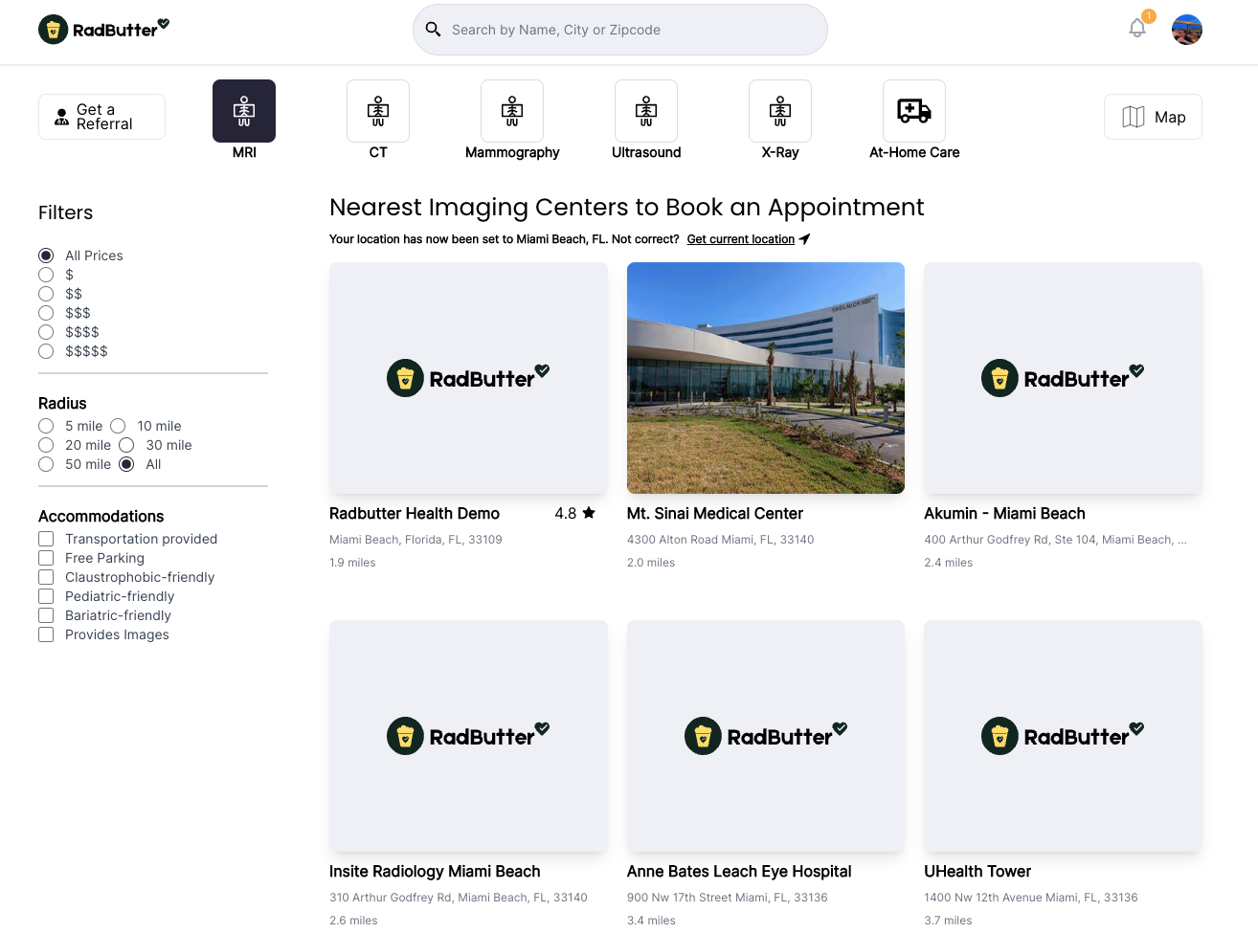Select the $$$$$ price filter
Screen dimensions: 1258x934
(46, 351)
